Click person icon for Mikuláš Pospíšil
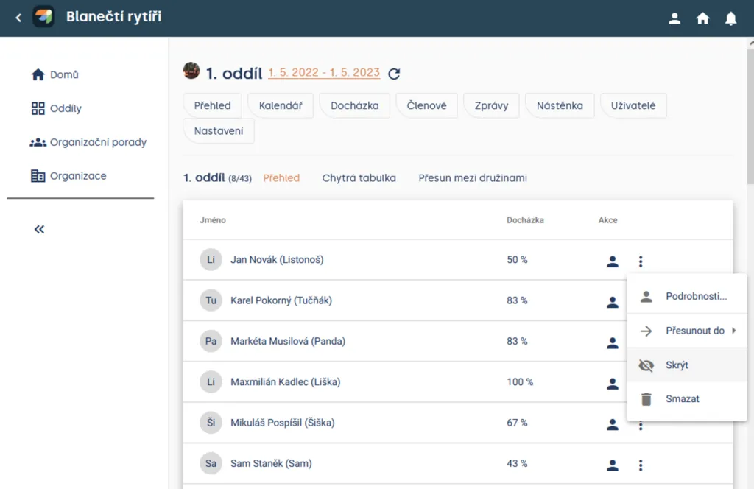 [x=612, y=424]
